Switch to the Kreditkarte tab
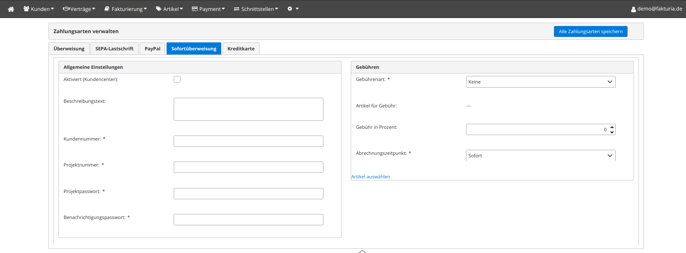The height and width of the screenshot is (253, 686). tap(241, 49)
